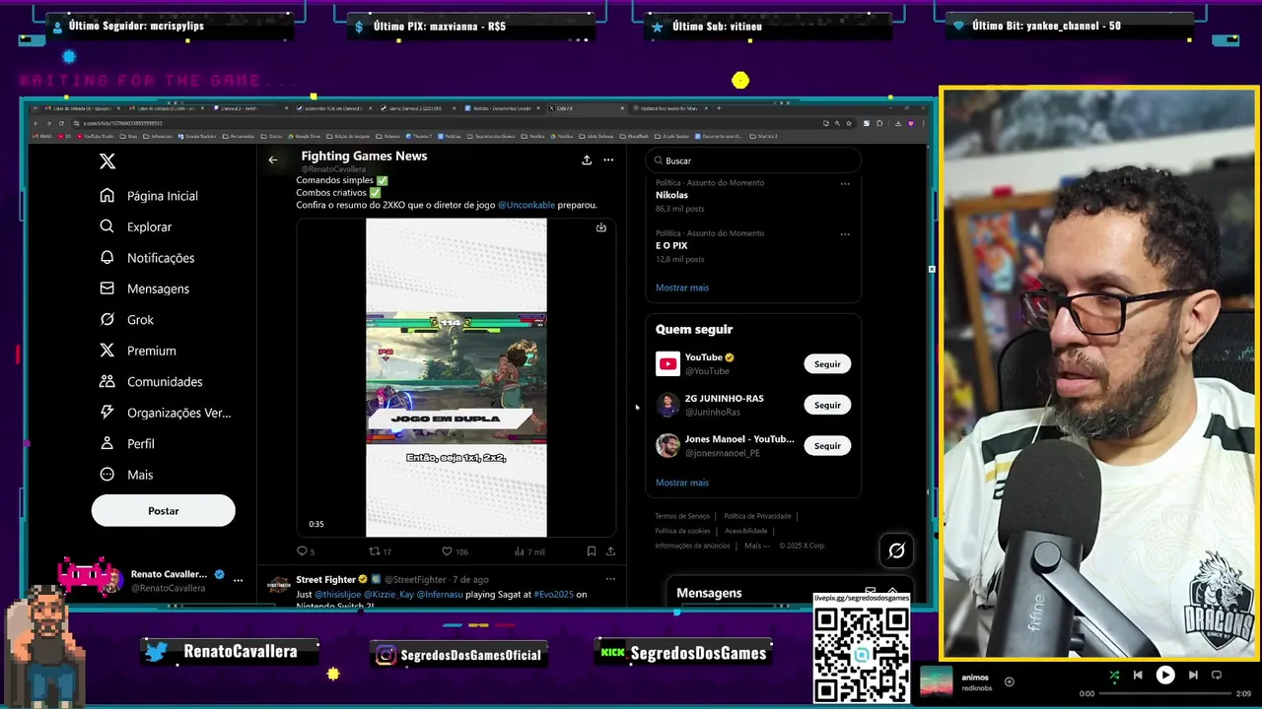Open more options for Nikolas trend
Screen dimensions: 1262x709
[x=845, y=183]
